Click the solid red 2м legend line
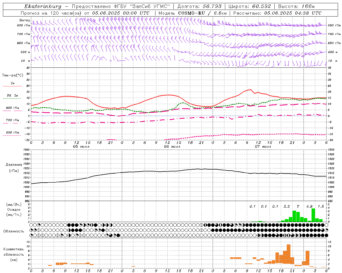Screen dimensions: 342x273 tap(12, 86)
